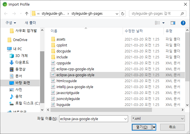The width and height of the screenshot is (190, 134).
Task: Select the cpplint folder icon
Action: [53, 45]
